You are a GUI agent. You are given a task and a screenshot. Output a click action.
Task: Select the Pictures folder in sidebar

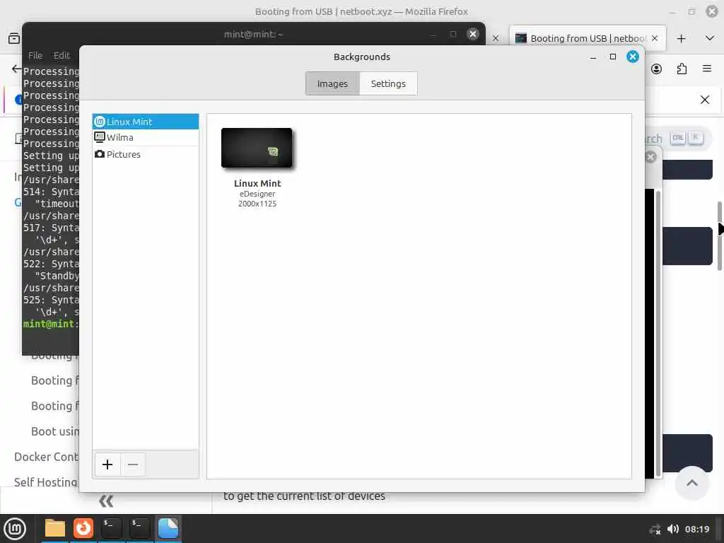click(146, 154)
